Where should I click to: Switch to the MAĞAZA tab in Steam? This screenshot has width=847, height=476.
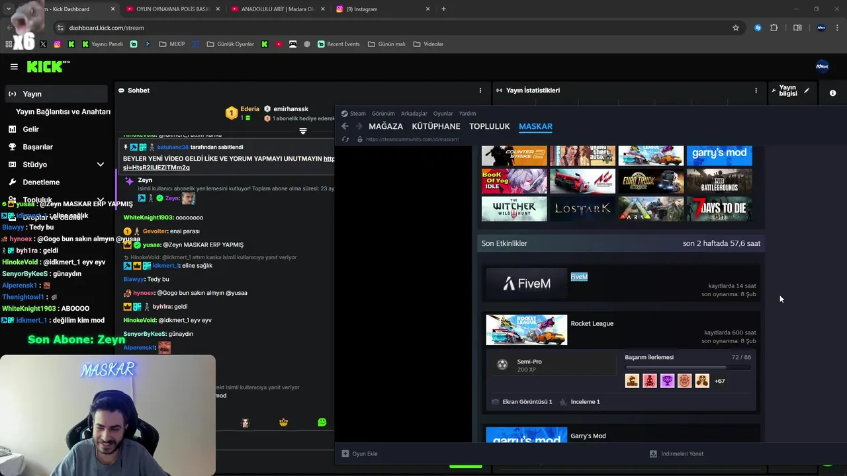click(386, 126)
